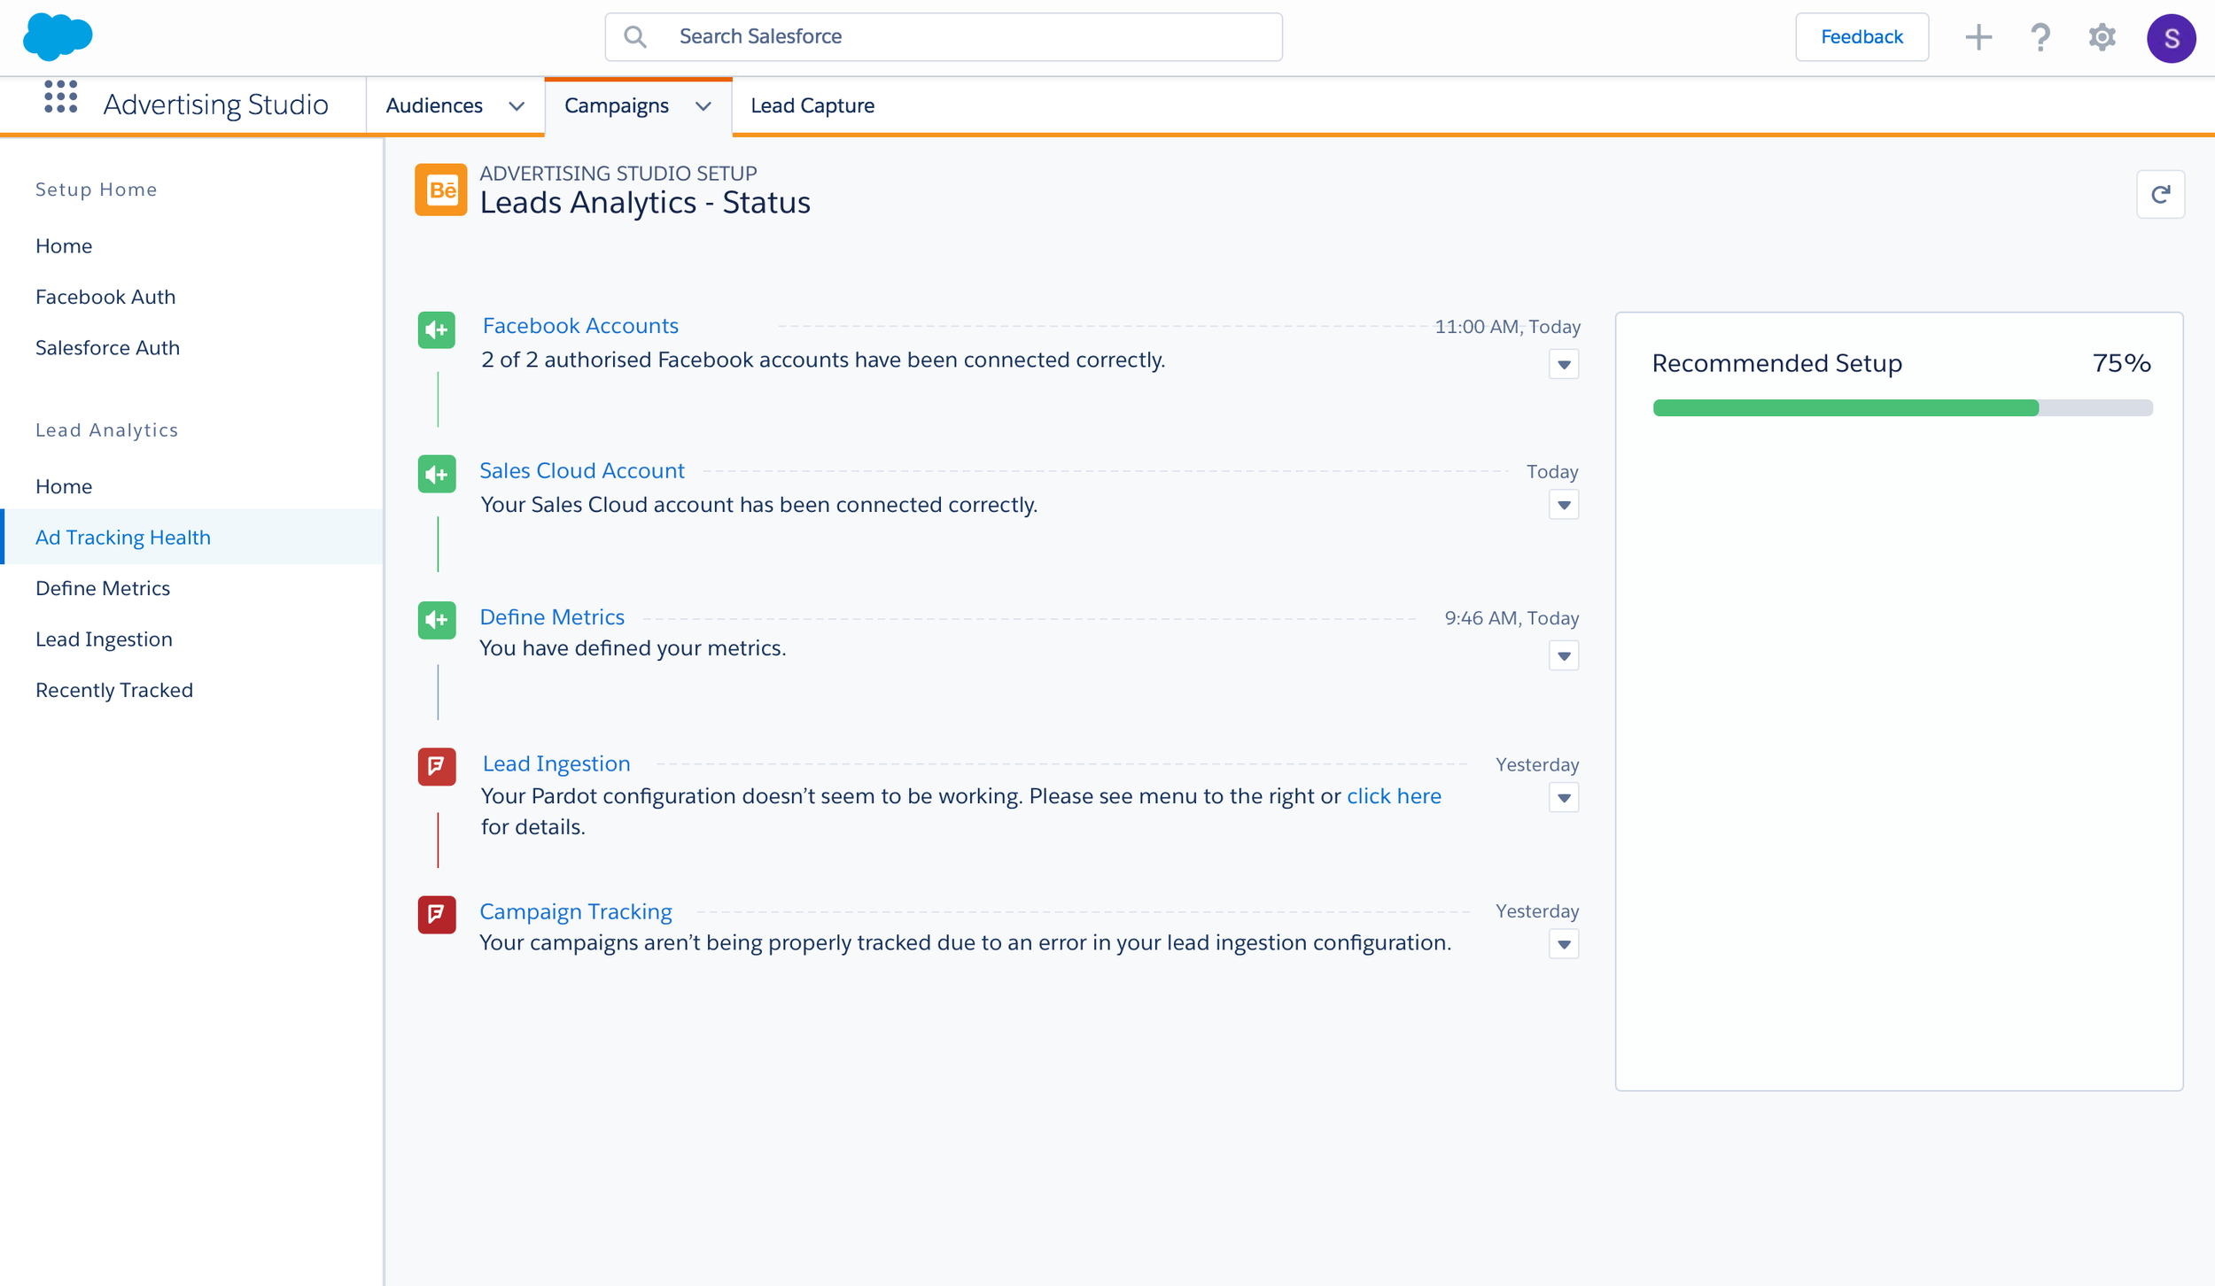Open the global create plus icon
This screenshot has width=2215, height=1286.
pyautogui.click(x=1978, y=37)
